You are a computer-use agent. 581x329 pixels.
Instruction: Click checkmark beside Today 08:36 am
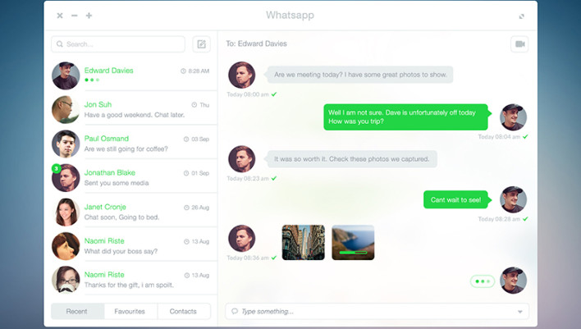(x=274, y=258)
